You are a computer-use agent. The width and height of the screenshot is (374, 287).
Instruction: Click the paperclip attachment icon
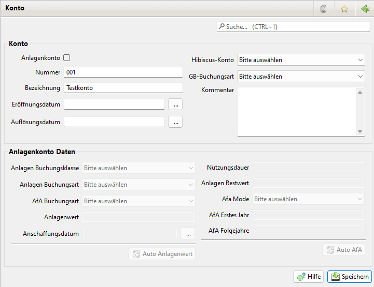(324, 9)
